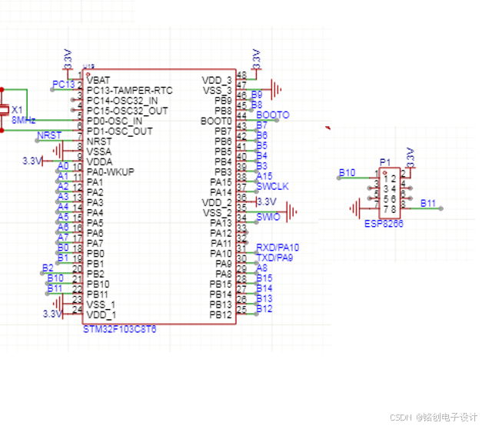The height and width of the screenshot is (426, 482).
Task: Click the B7 net label
Action: tap(261, 125)
